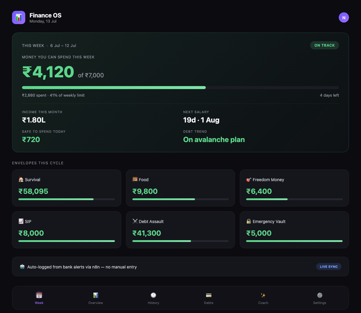Image resolution: width=361 pixels, height=313 pixels.
Task: Click the '19d · 1 Aug' next salary value
Action: (x=201, y=120)
